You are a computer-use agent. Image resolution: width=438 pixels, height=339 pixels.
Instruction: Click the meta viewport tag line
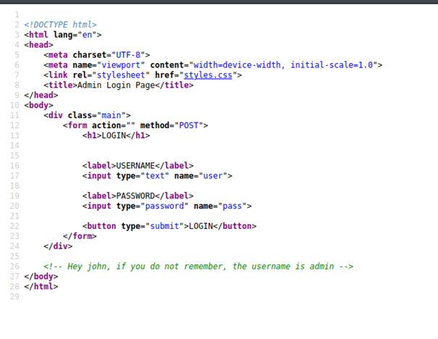pyautogui.click(x=213, y=64)
